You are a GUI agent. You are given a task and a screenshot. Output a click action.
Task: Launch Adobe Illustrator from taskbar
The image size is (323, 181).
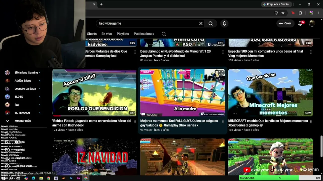tap(63, 178)
